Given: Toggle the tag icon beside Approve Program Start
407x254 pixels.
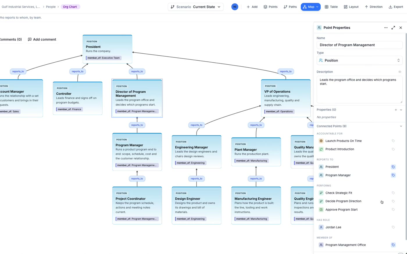Looking at the screenshot, I should pos(393,210).
